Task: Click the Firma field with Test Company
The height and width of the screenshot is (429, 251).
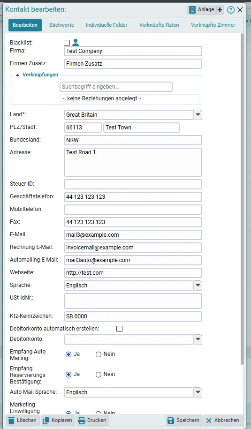Action: click(x=133, y=51)
